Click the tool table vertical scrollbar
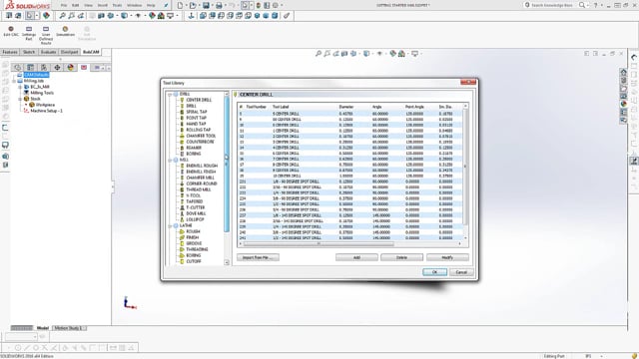Viewport: 639px width, 359px height. click(x=465, y=167)
